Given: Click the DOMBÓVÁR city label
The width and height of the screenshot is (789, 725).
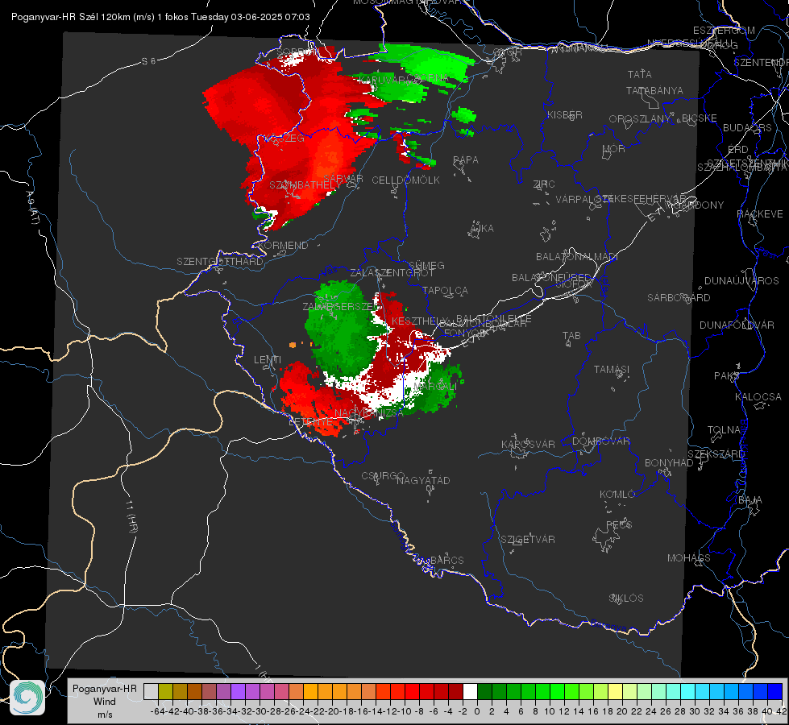Looking at the screenshot, I should click(600, 441).
